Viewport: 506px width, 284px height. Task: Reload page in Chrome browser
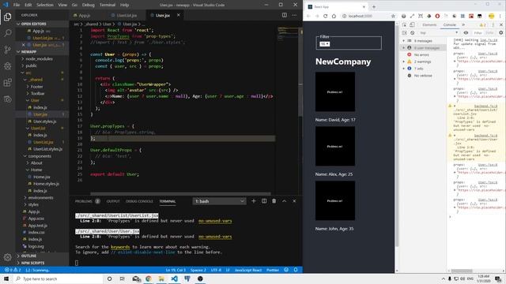click(x=325, y=16)
